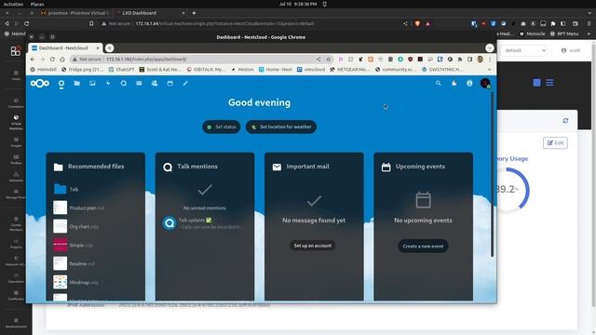Click the Nextcloud page scrollbar
This screenshot has height=335, width=596.
click(493, 175)
